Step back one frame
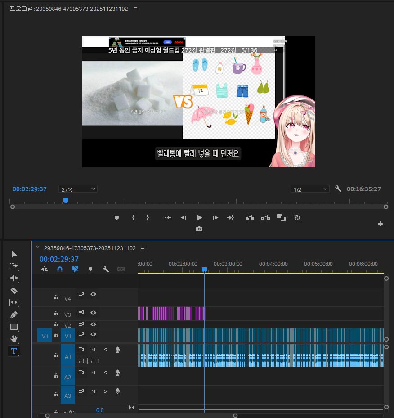Image resolution: width=394 pixels, height=418 pixels. coord(184,218)
